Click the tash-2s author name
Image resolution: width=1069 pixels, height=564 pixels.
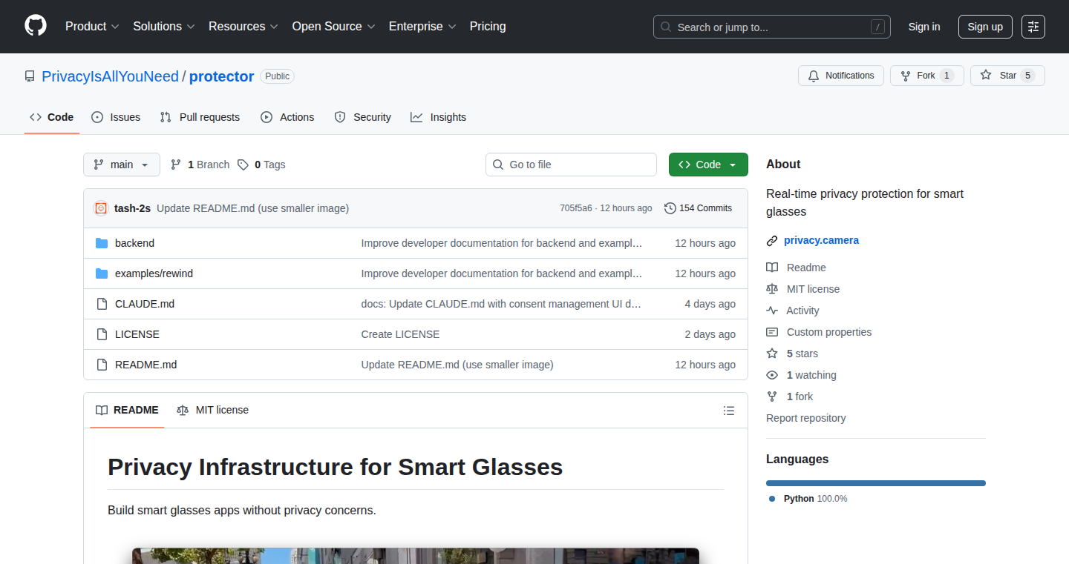coord(132,208)
